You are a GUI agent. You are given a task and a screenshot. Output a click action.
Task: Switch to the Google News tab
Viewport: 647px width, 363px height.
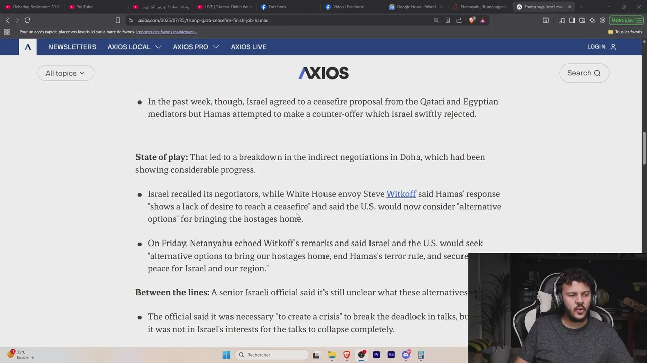point(416,7)
